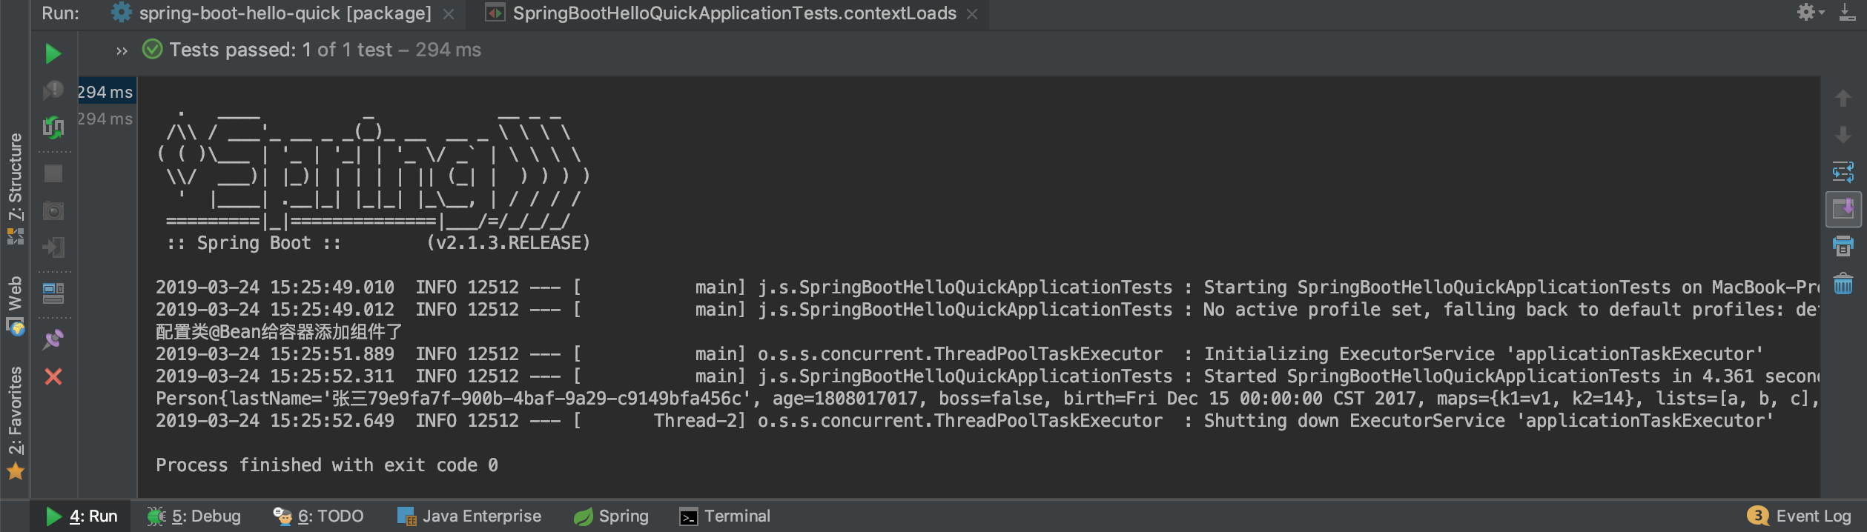Open the Restore Layout icon

[53, 293]
